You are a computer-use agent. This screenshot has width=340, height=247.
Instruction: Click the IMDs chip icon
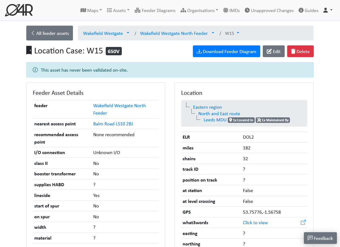(x=226, y=10)
